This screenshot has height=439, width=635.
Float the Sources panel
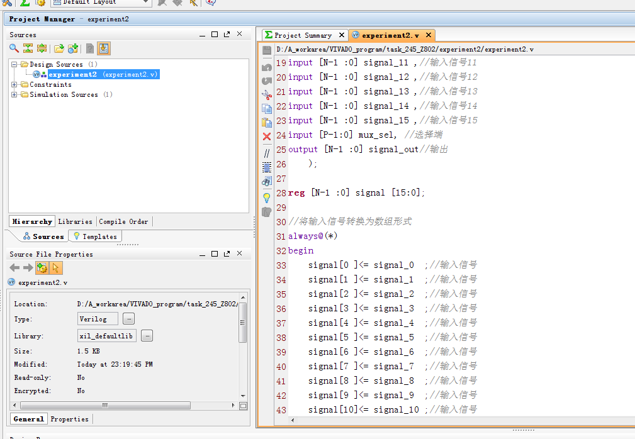point(227,35)
